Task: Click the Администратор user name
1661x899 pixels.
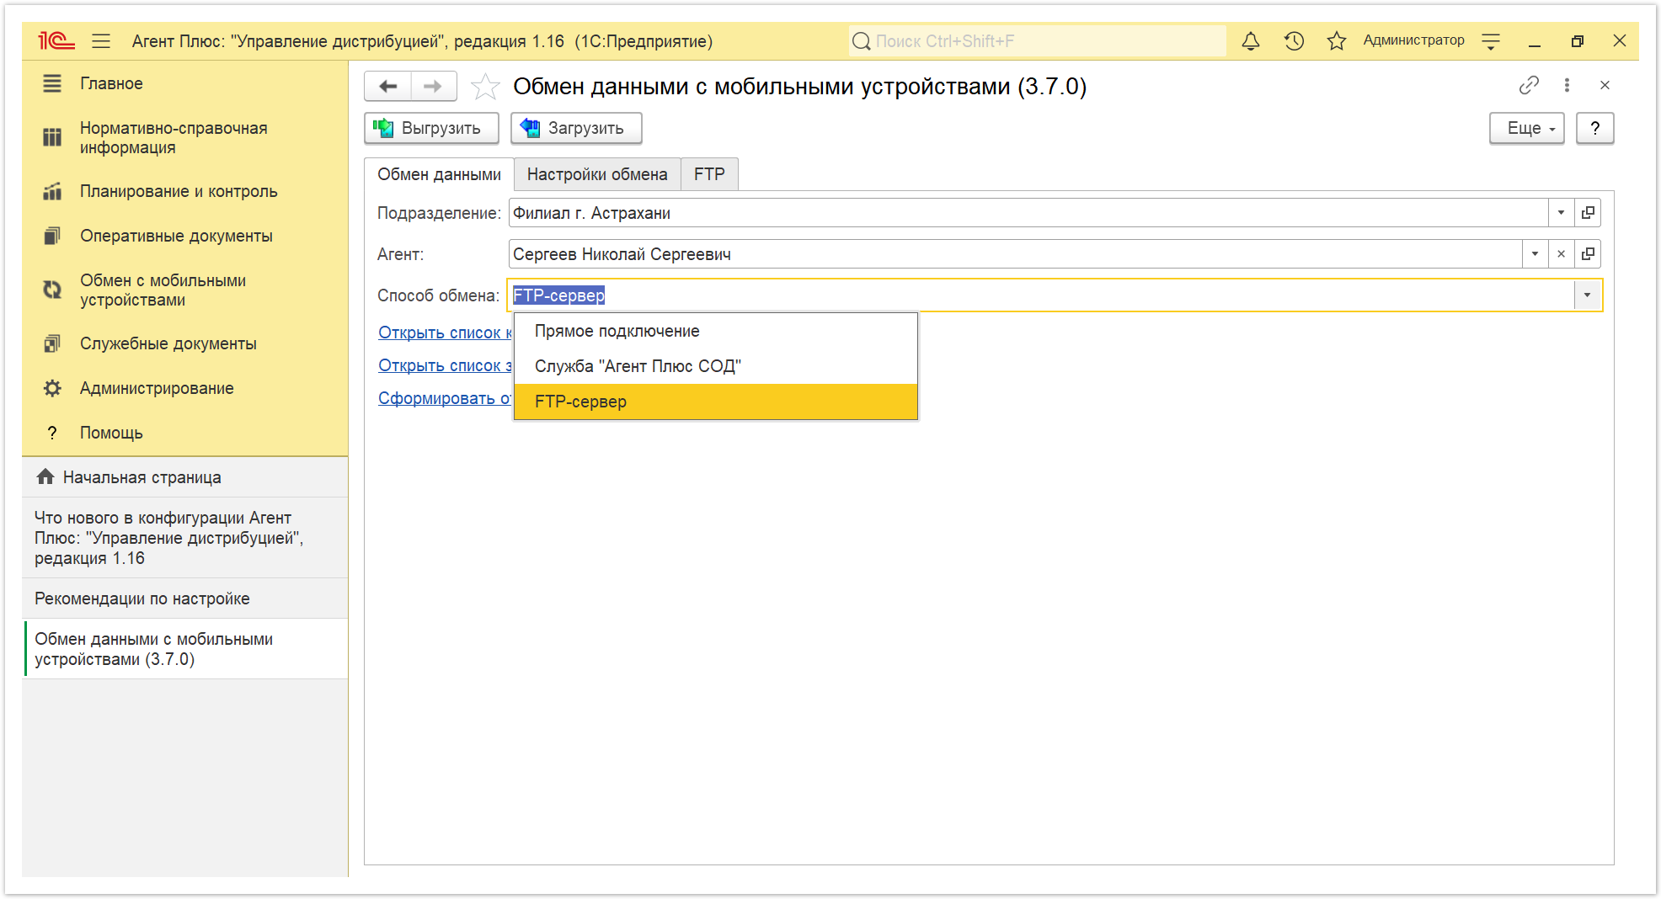Action: 1413,40
